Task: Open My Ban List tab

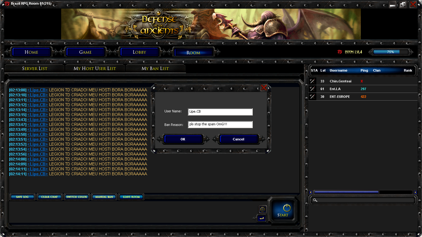Action: (x=155, y=69)
